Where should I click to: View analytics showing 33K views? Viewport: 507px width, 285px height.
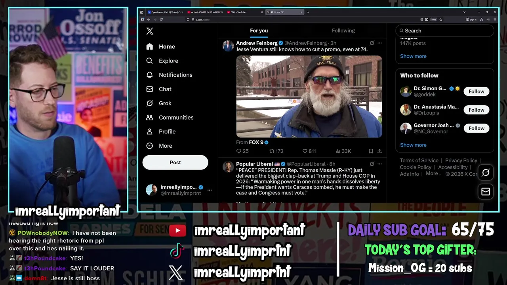tap(343, 151)
